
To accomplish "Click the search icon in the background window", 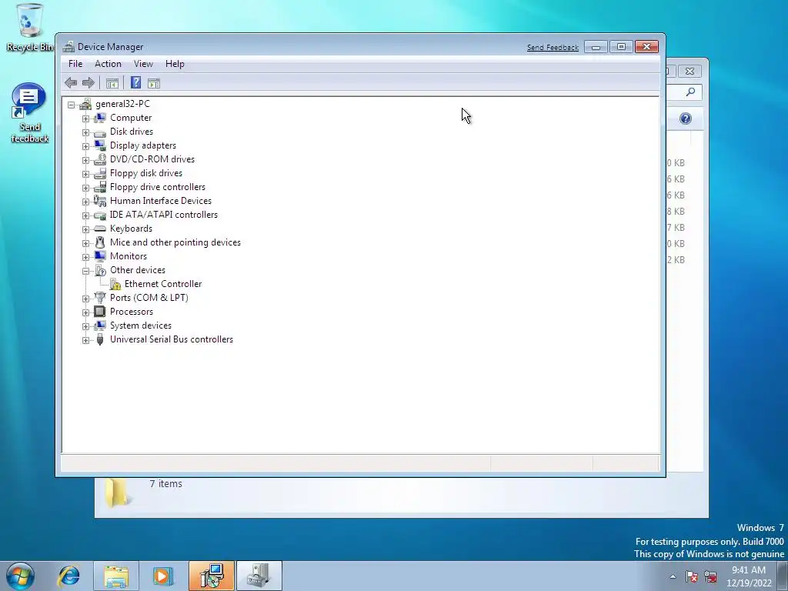I will (691, 92).
